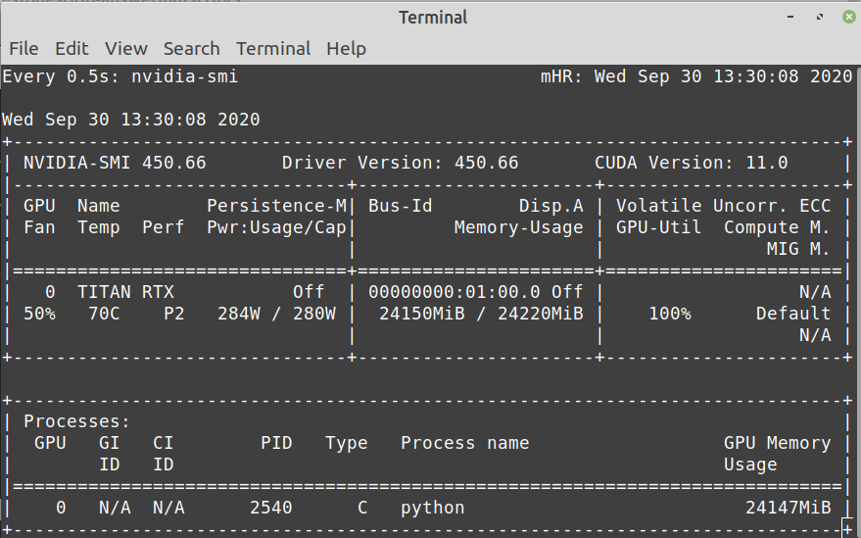Image resolution: width=861 pixels, height=538 pixels.
Task: Click the 'Pwr:Usage/Cap' column header
Action: point(276,227)
